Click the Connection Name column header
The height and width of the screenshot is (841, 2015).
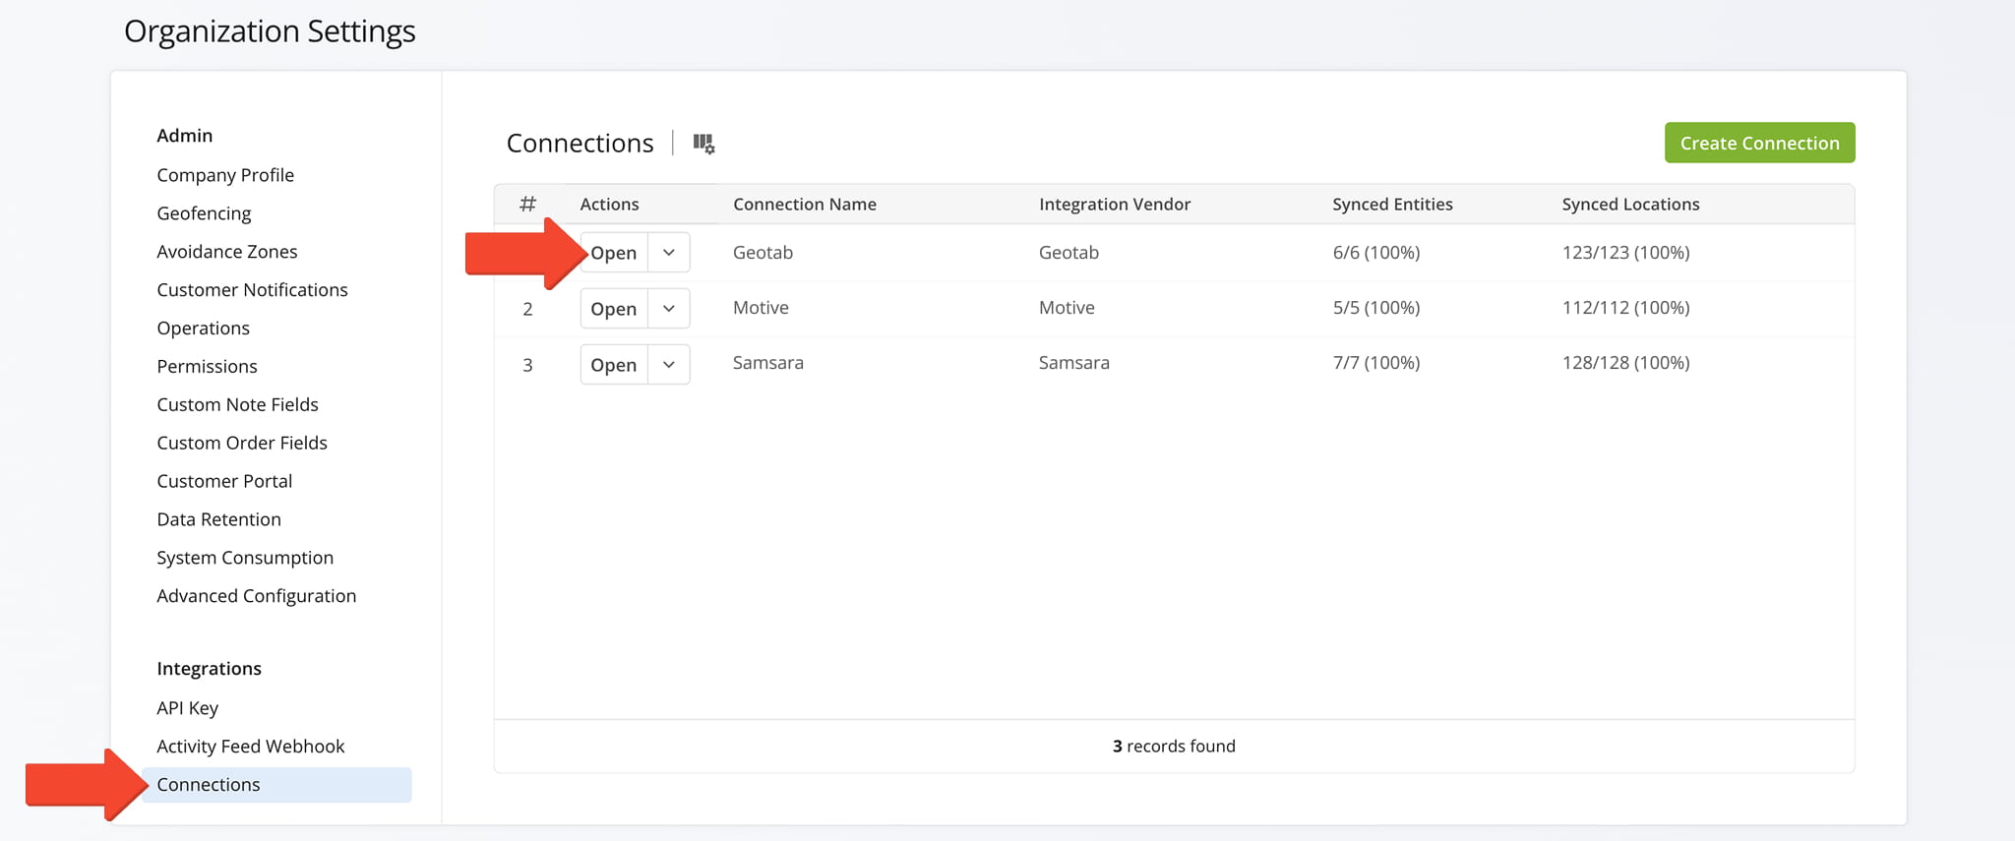point(804,205)
